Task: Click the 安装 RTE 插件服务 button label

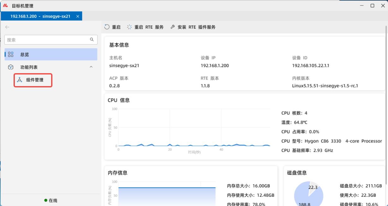Action: [x=196, y=27]
